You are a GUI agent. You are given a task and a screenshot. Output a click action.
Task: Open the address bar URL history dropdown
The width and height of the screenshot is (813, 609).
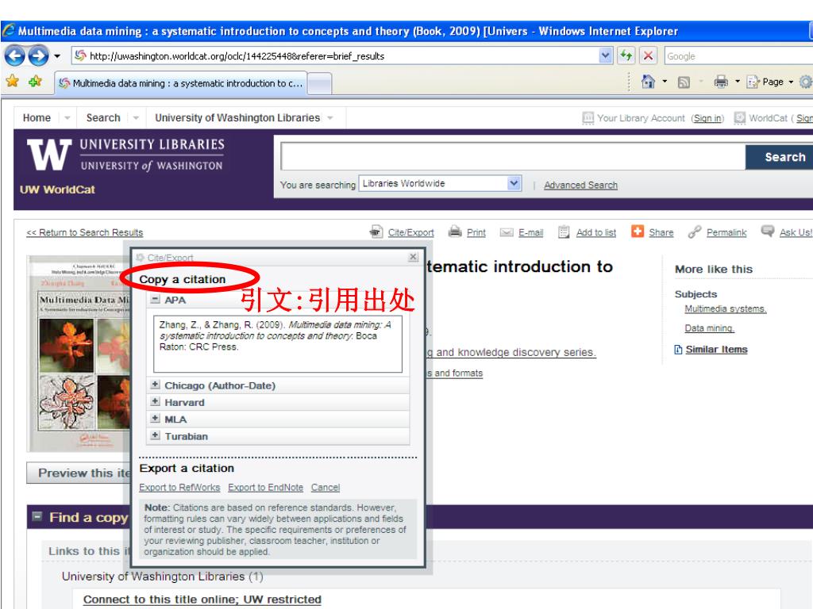pyautogui.click(x=604, y=56)
